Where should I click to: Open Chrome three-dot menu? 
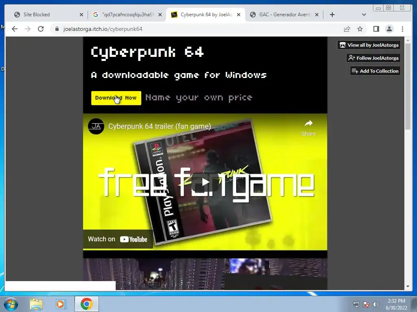pos(402,29)
